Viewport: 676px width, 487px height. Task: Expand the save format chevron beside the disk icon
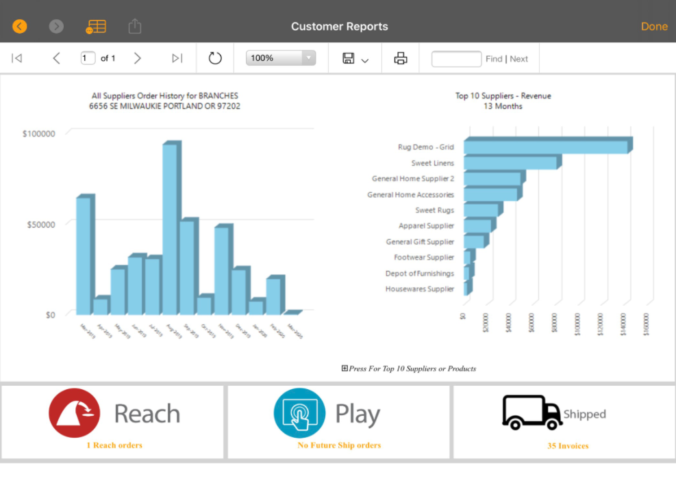(x=363, y=60)
